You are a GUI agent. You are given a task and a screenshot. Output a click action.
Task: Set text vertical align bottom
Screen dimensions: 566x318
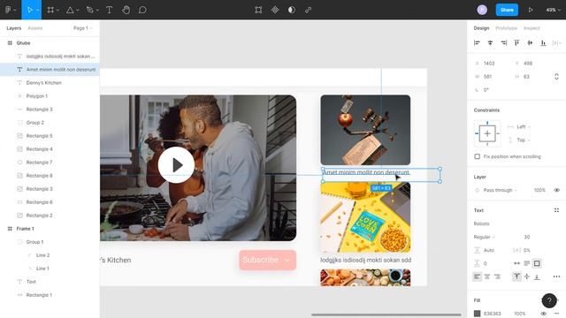point(537,276)
